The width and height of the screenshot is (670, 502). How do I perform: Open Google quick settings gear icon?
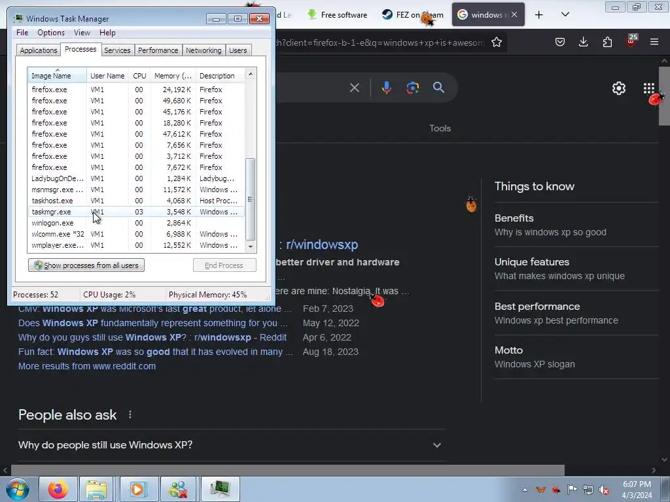(619, 88)
